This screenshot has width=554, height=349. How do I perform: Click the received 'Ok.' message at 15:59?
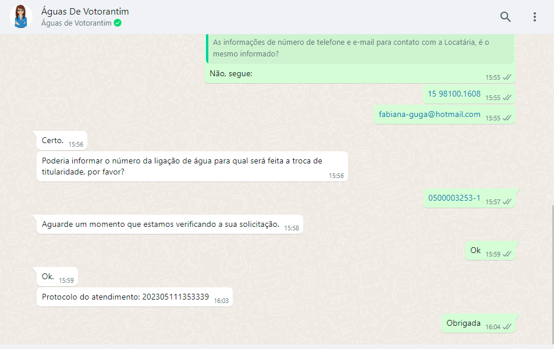tap(48, 276)
